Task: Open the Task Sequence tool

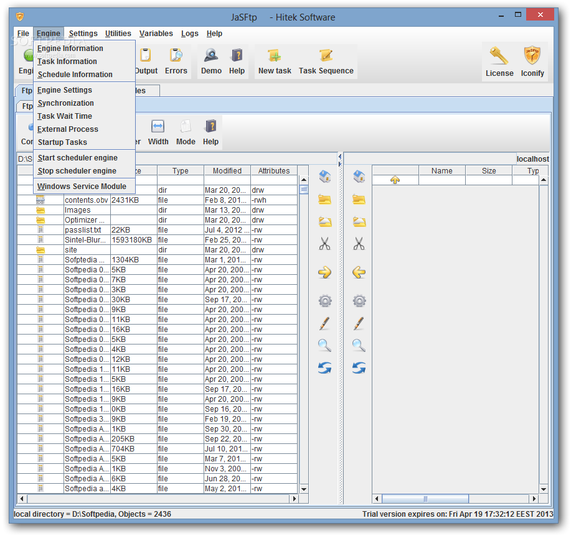Action: 326,61
